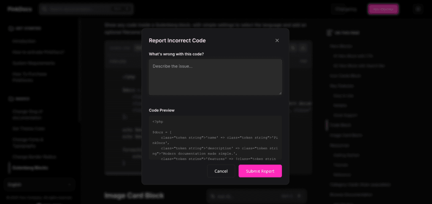Screen dimensions: 432x204
Task: Go to Gutenberg Blocks sidebar item
Action: click(30, 168)
